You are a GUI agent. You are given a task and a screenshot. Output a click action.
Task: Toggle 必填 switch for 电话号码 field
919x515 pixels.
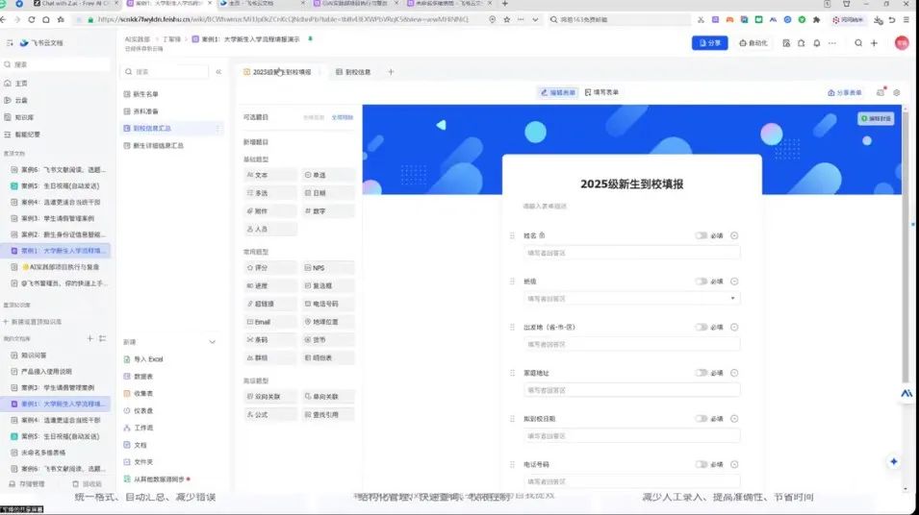point(702,464)
